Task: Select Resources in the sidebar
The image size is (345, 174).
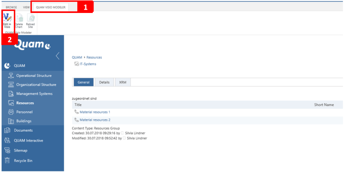Action: (25, 103)
